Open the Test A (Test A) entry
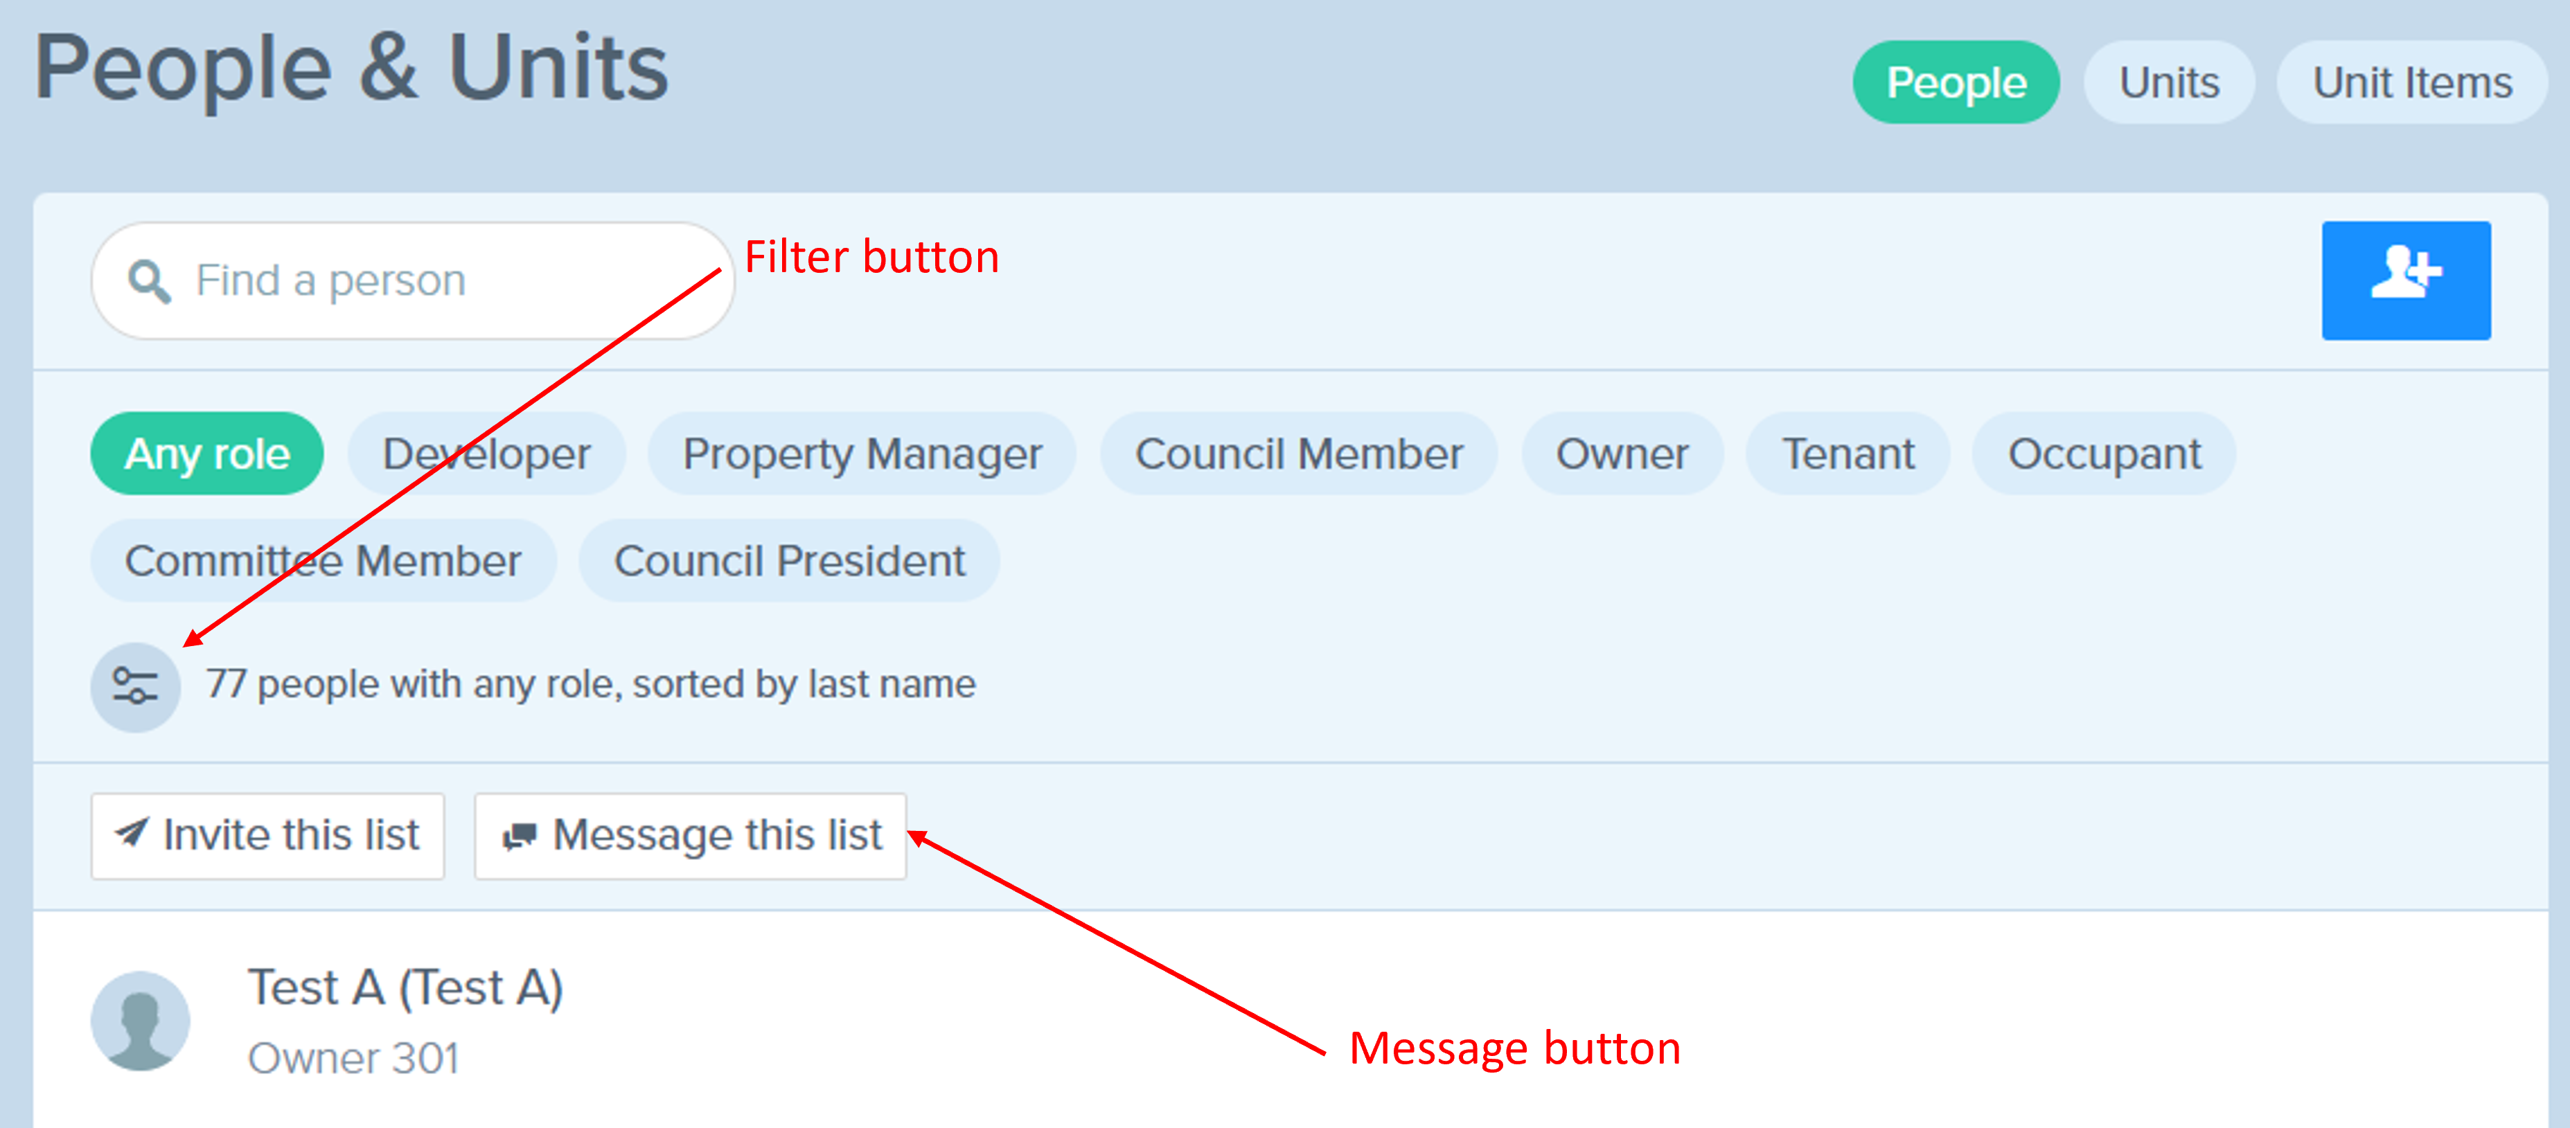This screenshot has height=1128, width=2570. tap(405, 988)
